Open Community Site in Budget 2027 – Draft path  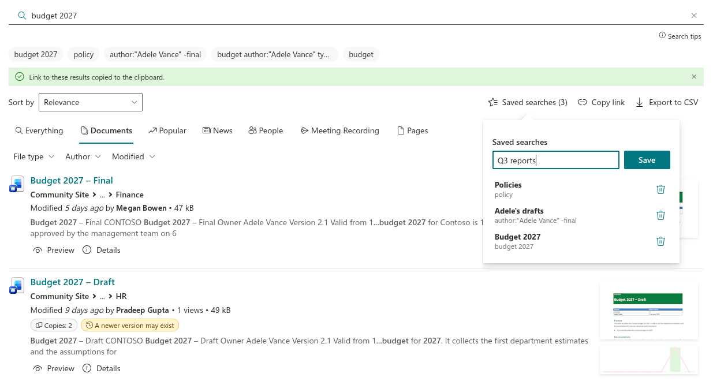click(x=59, y=296)
